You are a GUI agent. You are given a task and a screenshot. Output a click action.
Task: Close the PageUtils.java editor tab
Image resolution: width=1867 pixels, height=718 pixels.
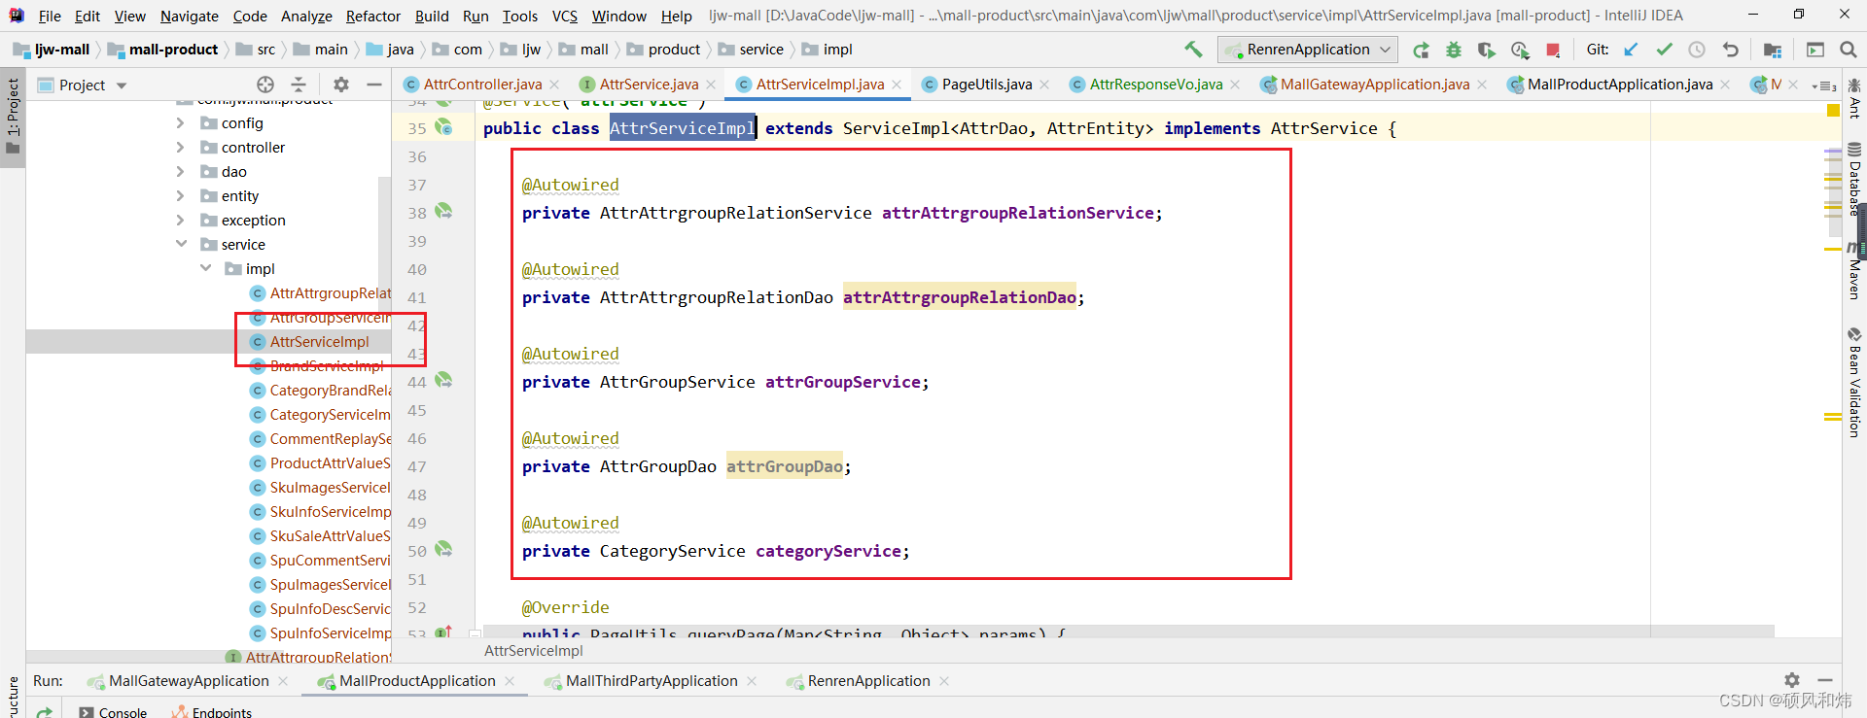pyautogui.click(x=1044, y=85)
